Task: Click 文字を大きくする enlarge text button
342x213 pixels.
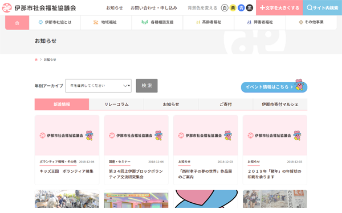Action: click(279, 8)
